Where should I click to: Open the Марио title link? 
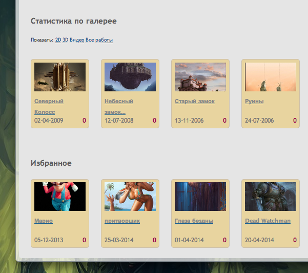(44, 221)
